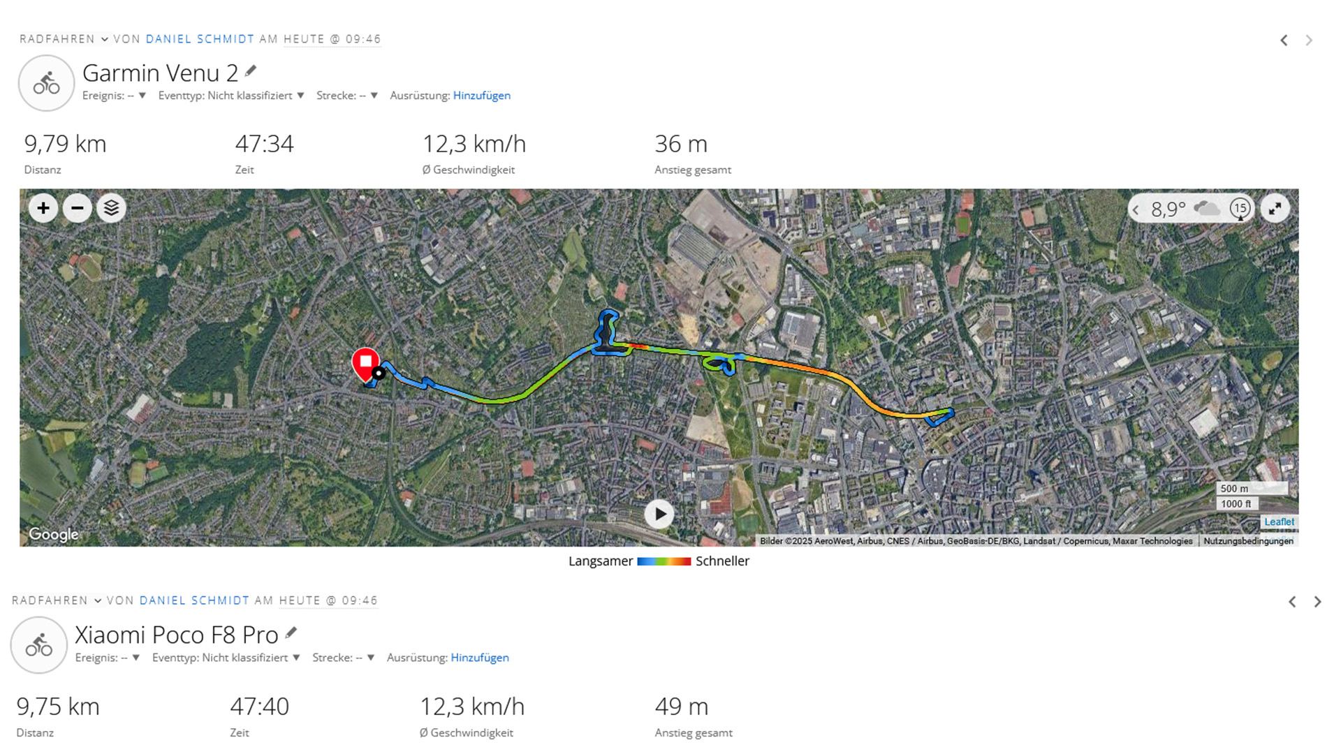Go to next activity in Xiaomi header

coord(1317,602)
